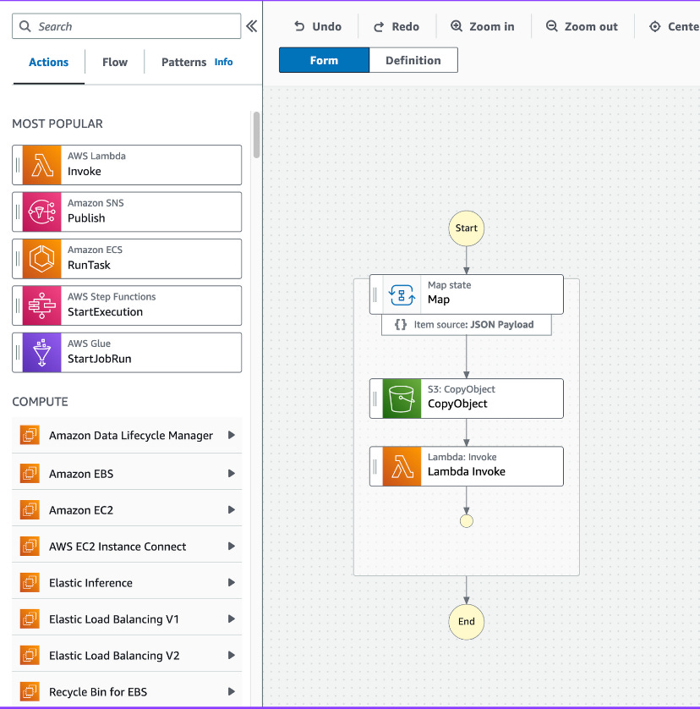Image resolution: width=700 pixels, height=709 pixels.
Task: Click the RunTask action label
Action: pyautogui.click(x=89, y=265)
